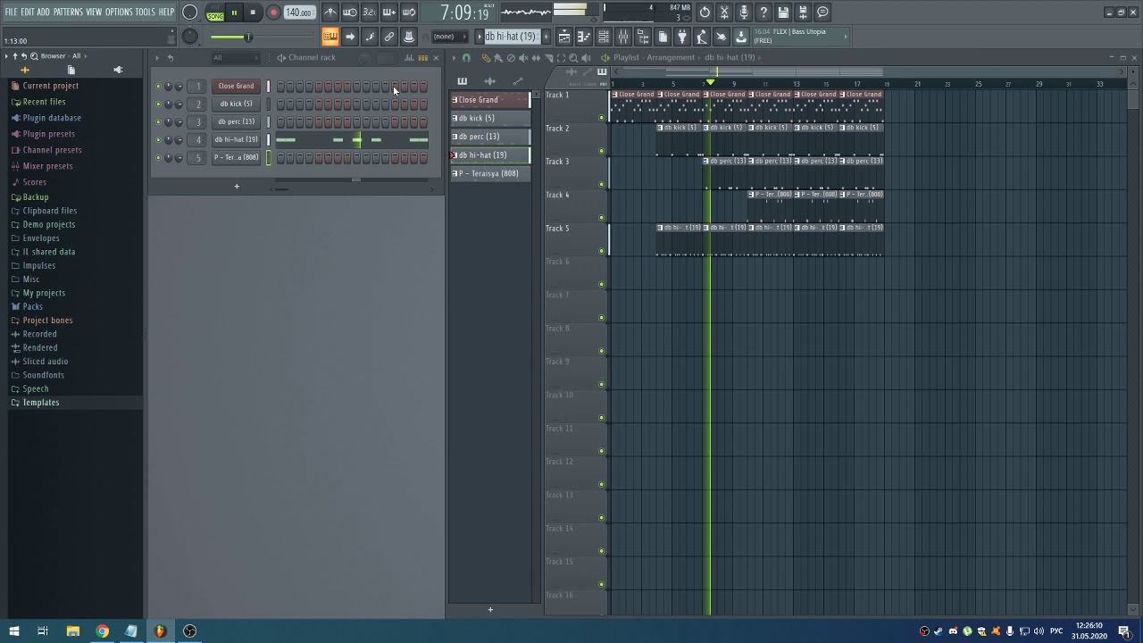Screen dimensions: 1143x643
Task: Toggle typing keyboard to piano icon
Action: click(330, 37)
